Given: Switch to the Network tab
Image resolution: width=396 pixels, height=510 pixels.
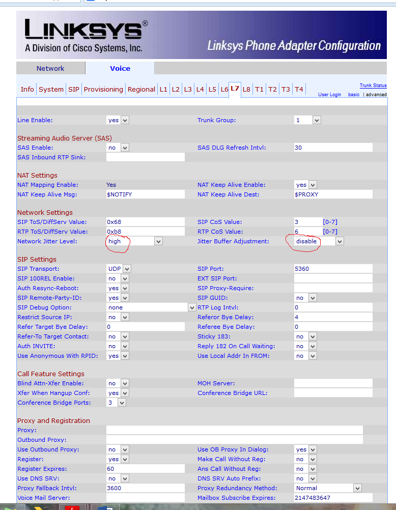Looking at the screenshot, I should click(50, 68).
